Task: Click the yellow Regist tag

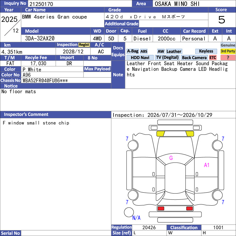Action: (84, 45)
